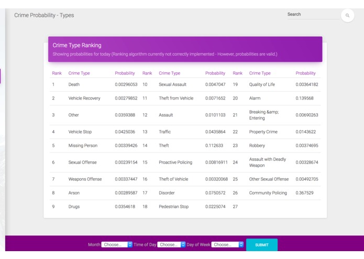
Task: Click the Time of Day label
Action: click(145, 245)
